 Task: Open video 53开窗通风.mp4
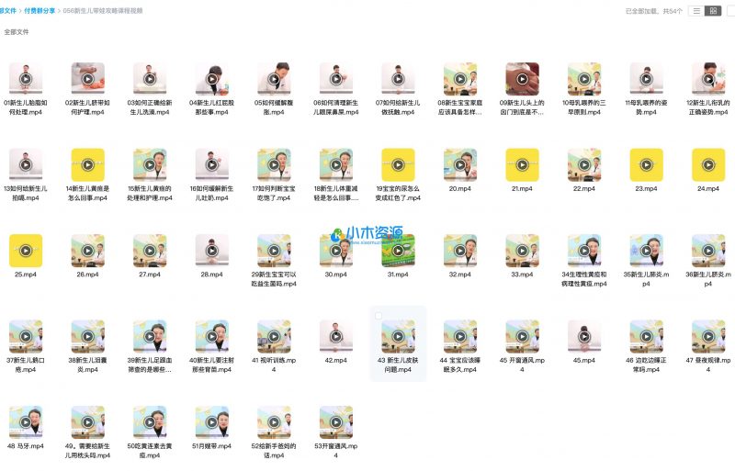click(x=335, y=422)
